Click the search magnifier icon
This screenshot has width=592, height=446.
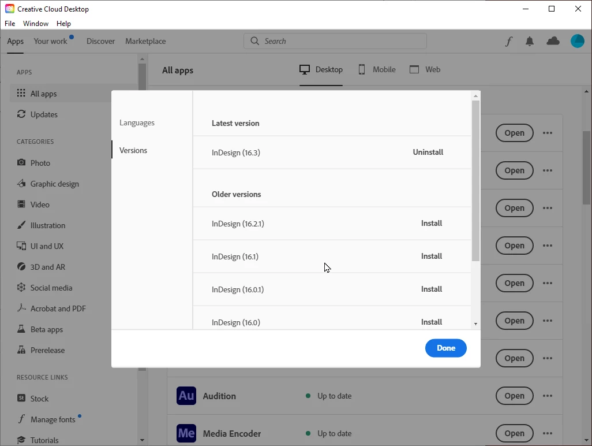pyautogui.click(x=255, y=41)
